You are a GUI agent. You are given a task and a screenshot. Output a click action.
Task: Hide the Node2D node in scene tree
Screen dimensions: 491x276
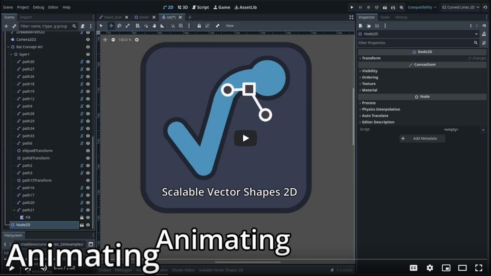[88, 225]
